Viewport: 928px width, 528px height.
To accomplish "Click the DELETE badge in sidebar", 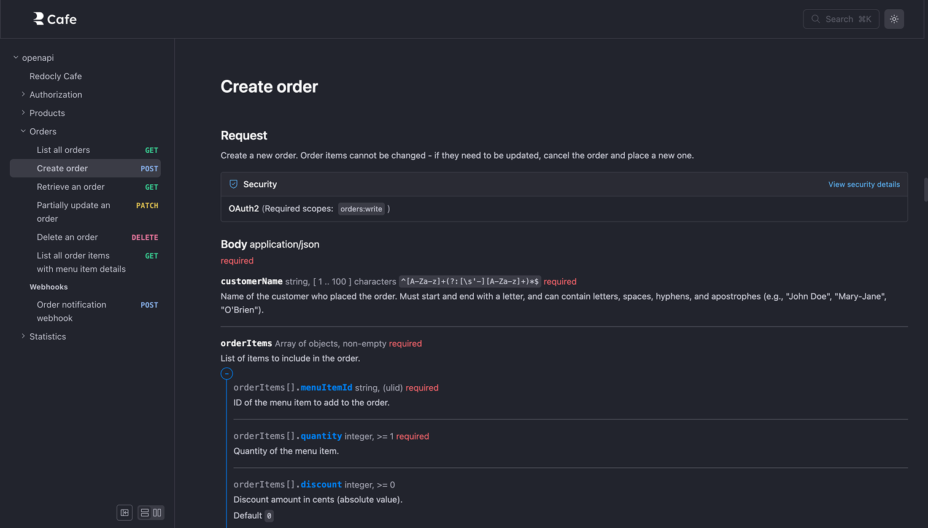I will 145,237.
